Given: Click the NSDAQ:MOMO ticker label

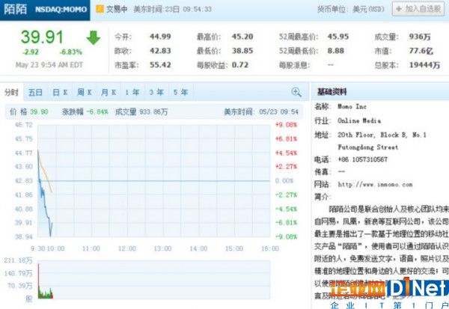Looking at the screenshot, I should pyautogui.click(x=61, y=10).
